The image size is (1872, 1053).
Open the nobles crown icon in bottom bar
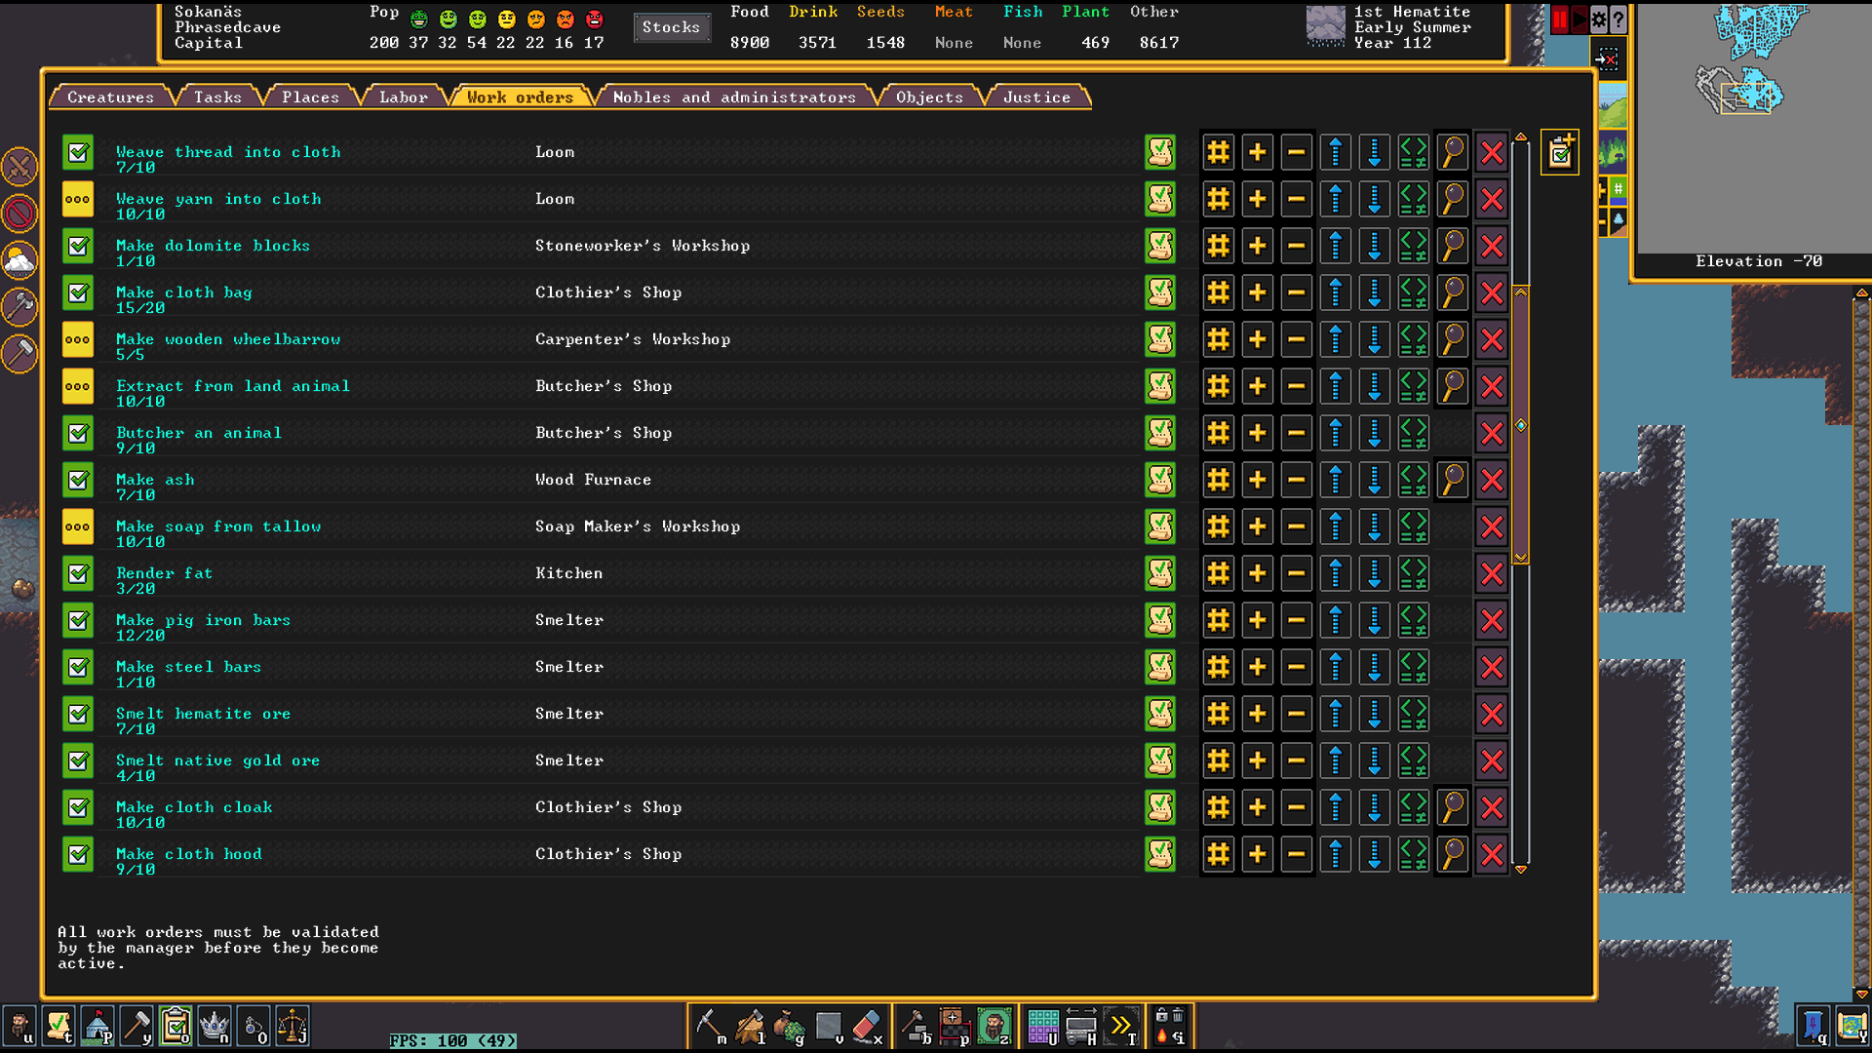pyautogui.click(x=214, y=1026)
